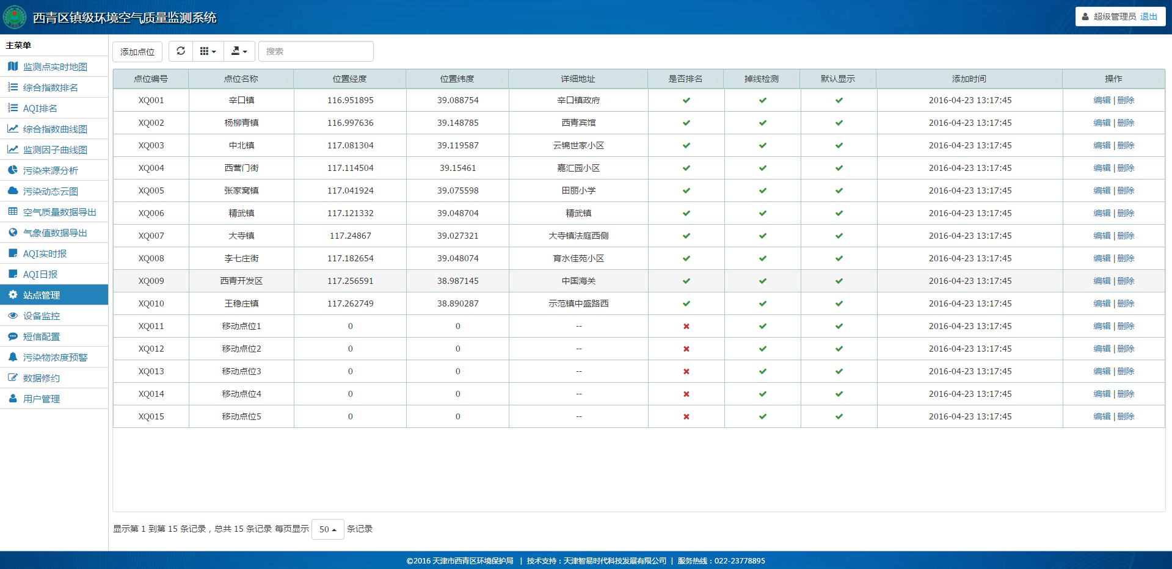
Task: Open the columns visibility dropdown
Action: [208, 51]
